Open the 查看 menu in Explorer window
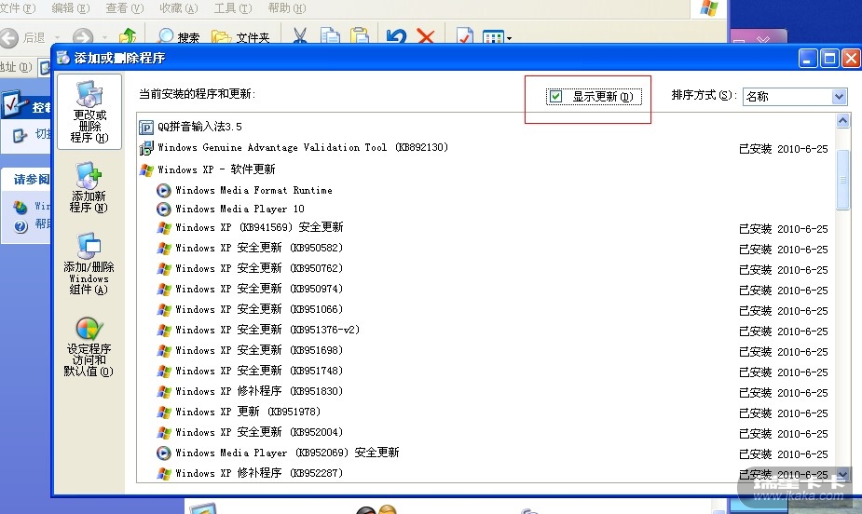 click(124, 8)
